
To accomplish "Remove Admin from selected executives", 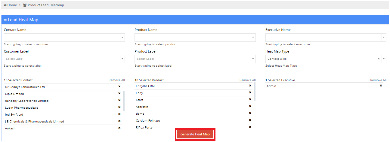I will click(x=381, y=86).
